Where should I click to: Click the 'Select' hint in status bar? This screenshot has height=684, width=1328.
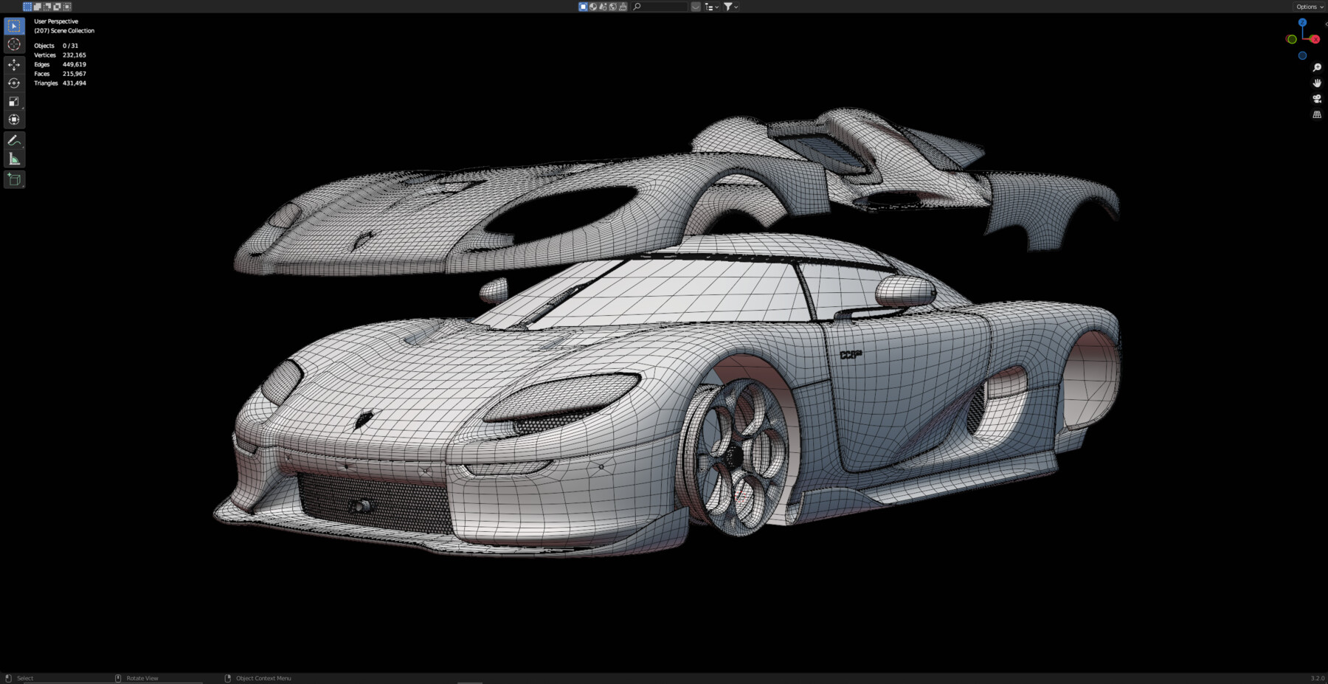pos(25,678)
